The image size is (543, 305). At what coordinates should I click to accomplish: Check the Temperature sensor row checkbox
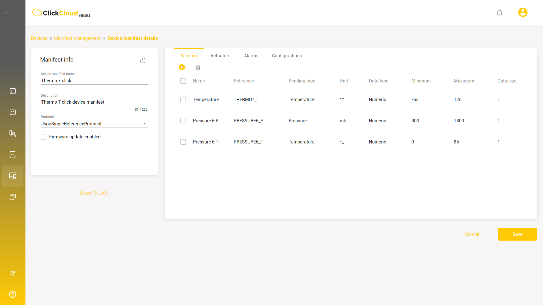(183, 99)
